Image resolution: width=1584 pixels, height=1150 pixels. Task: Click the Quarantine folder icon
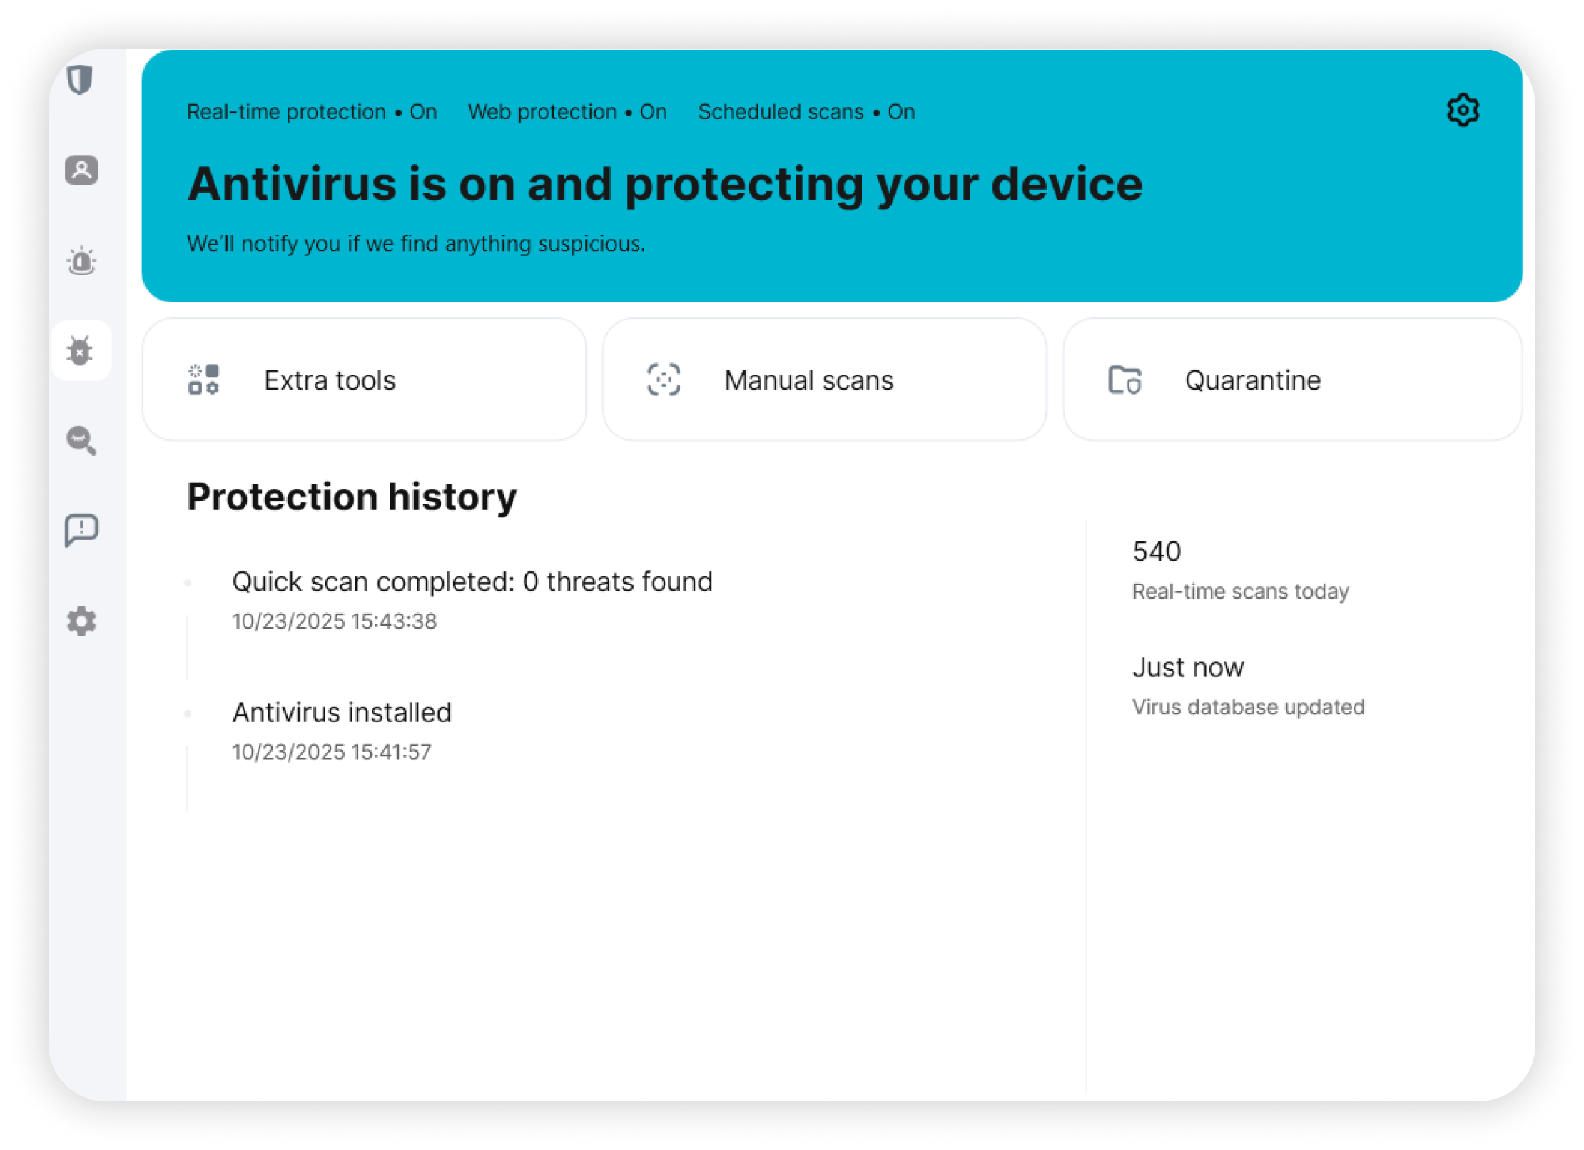tap(1124, 380)
